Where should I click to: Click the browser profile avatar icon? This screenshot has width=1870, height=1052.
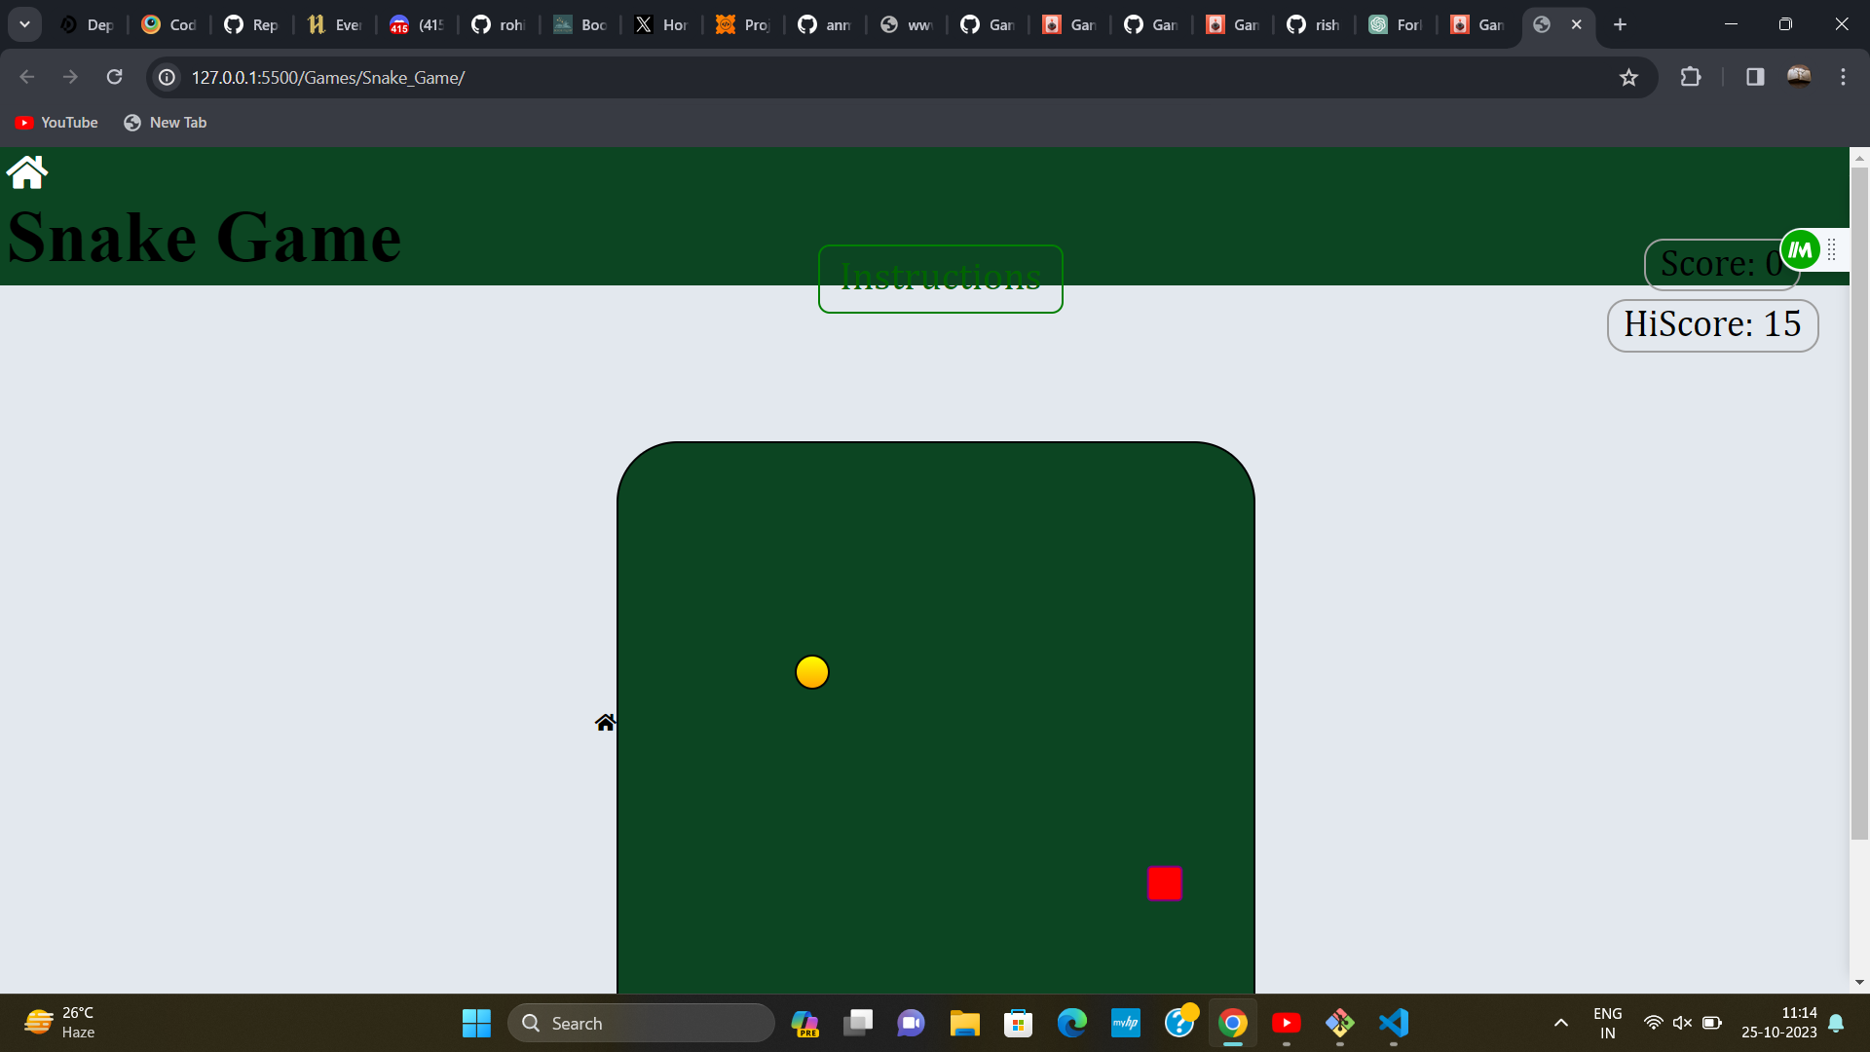(1800, 77)
